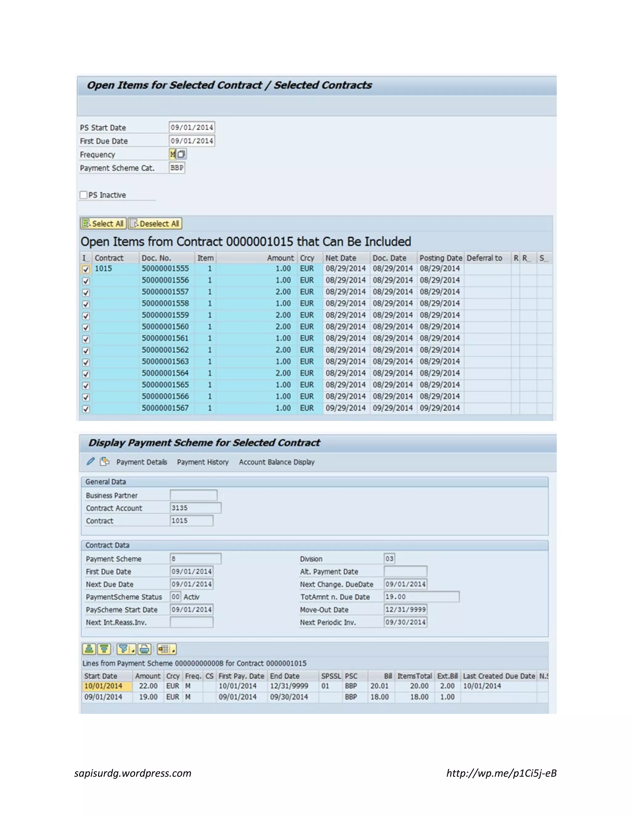Open Payment History from the toolbar

pos(203,462)
